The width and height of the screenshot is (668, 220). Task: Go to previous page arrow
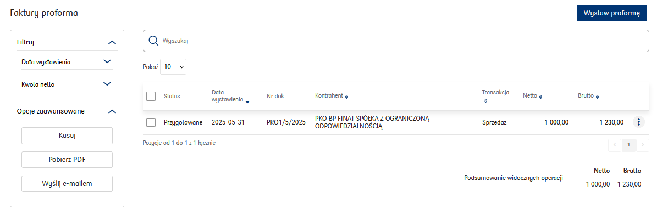[614, 145]
